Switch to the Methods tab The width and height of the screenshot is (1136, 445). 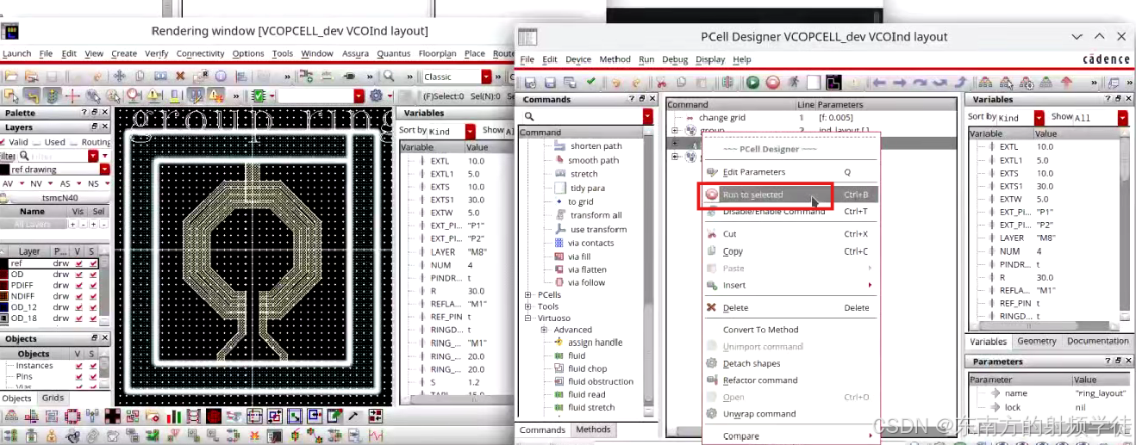(x=593, y=430)
